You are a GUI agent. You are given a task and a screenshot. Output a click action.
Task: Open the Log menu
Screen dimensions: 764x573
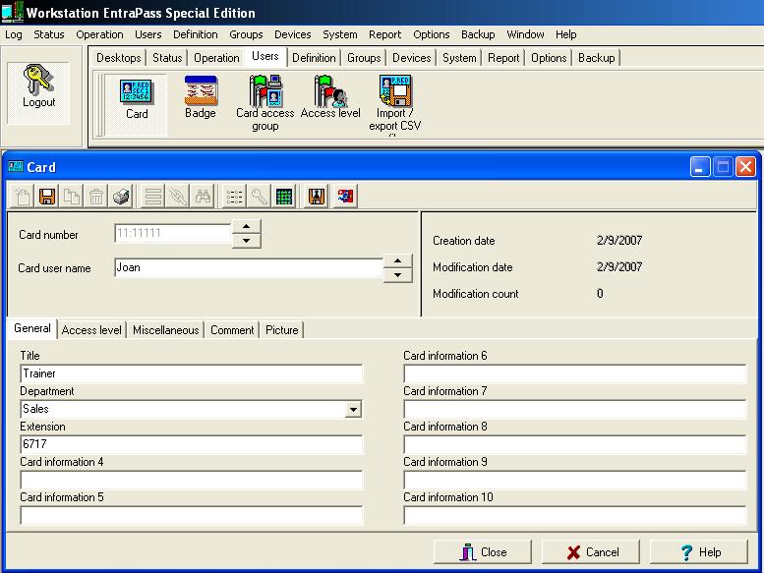click(14, 34)
